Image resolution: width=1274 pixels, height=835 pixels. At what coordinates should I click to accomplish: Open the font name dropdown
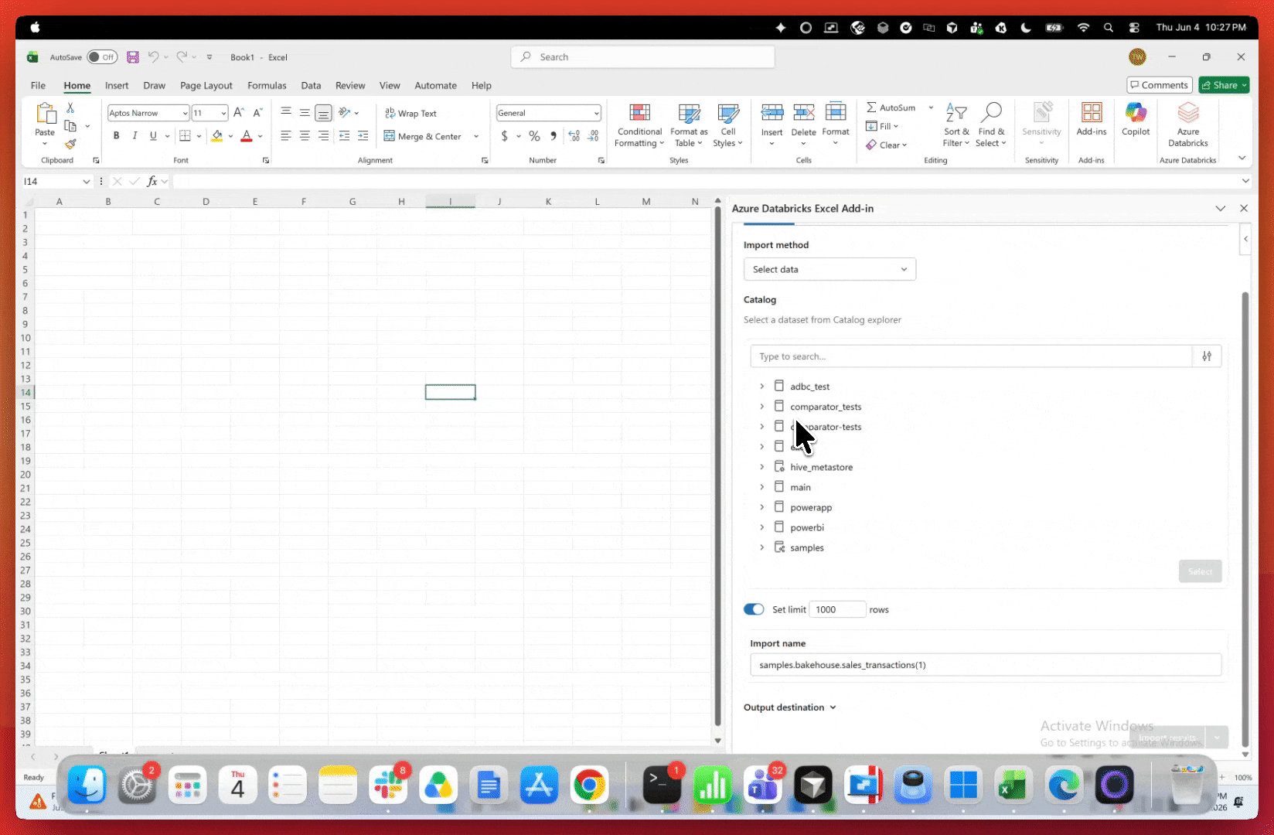185,113
